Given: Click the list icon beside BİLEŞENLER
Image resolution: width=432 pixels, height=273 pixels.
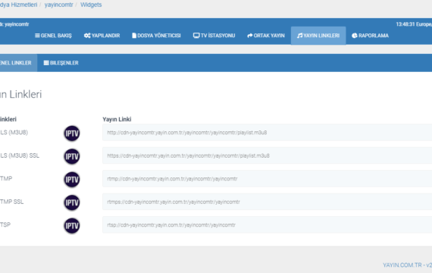Looking at the screenshot, I should point(46,63).
